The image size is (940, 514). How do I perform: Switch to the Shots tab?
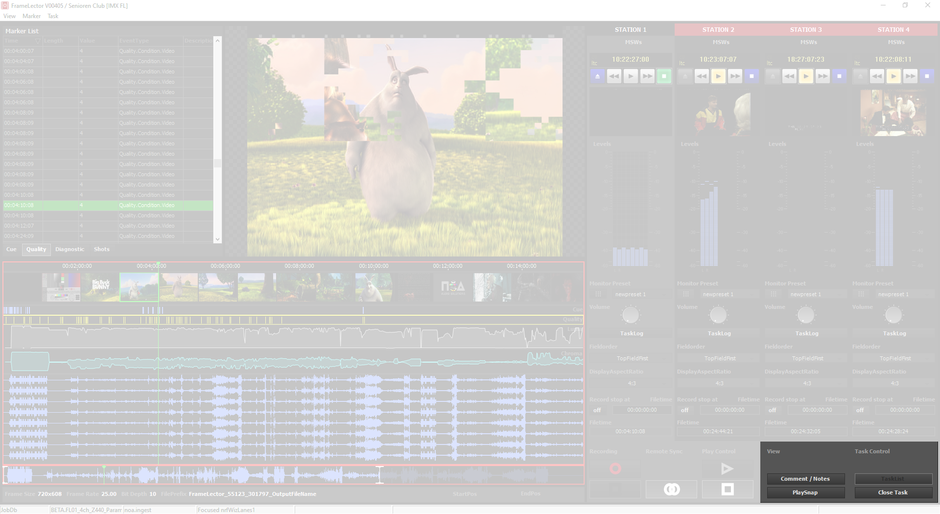point(102,249)
